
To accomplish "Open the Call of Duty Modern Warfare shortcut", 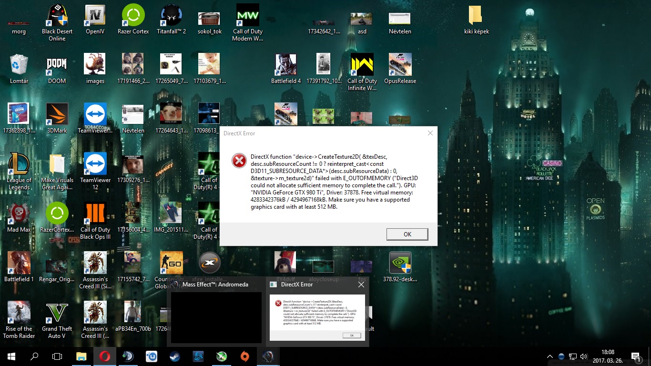I will pyautogui.click(x=248, y=23).
